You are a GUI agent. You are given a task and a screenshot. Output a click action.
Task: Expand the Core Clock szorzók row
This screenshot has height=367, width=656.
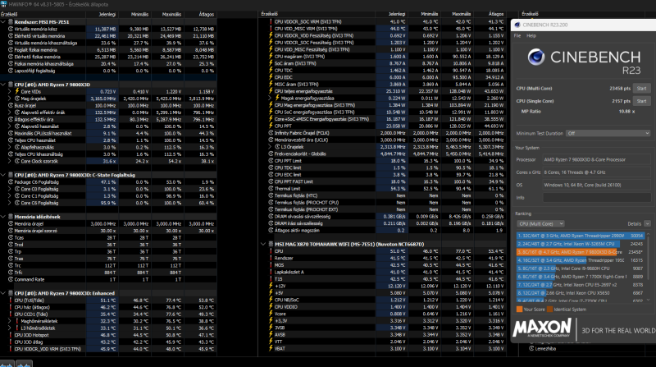pyautogui.click(x=10, y=161)
